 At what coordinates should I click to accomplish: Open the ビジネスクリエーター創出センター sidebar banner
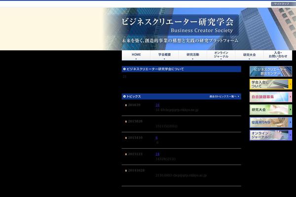(x=271, y=71)
